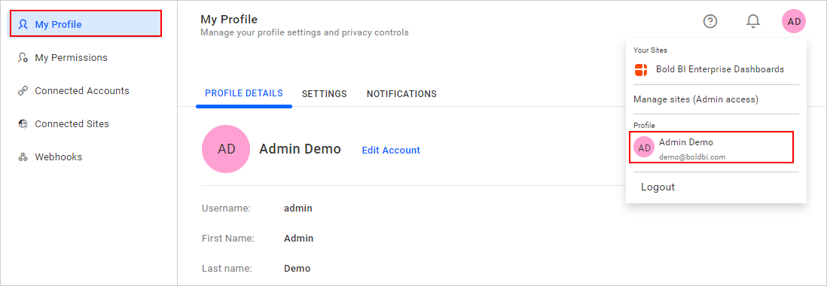This screenshot has height=286, width=827.
Task: Click the demo@boldbi.com email text
Action: click(x=692, y=157)
